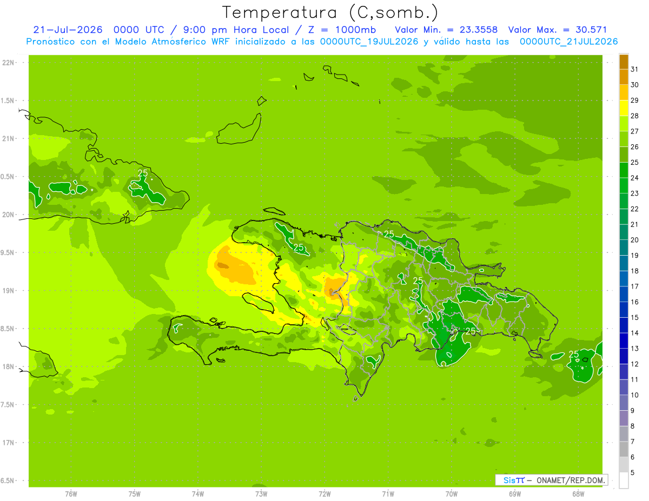Image resolution: width=649 pixels, height=501 pixels.
Task: Click the "76W" longitude label
Action: [x=71, y=494]
